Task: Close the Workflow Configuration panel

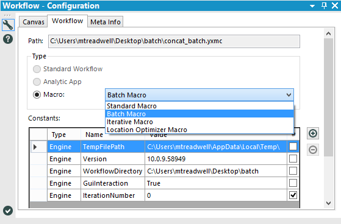Action: click(335, 5)
